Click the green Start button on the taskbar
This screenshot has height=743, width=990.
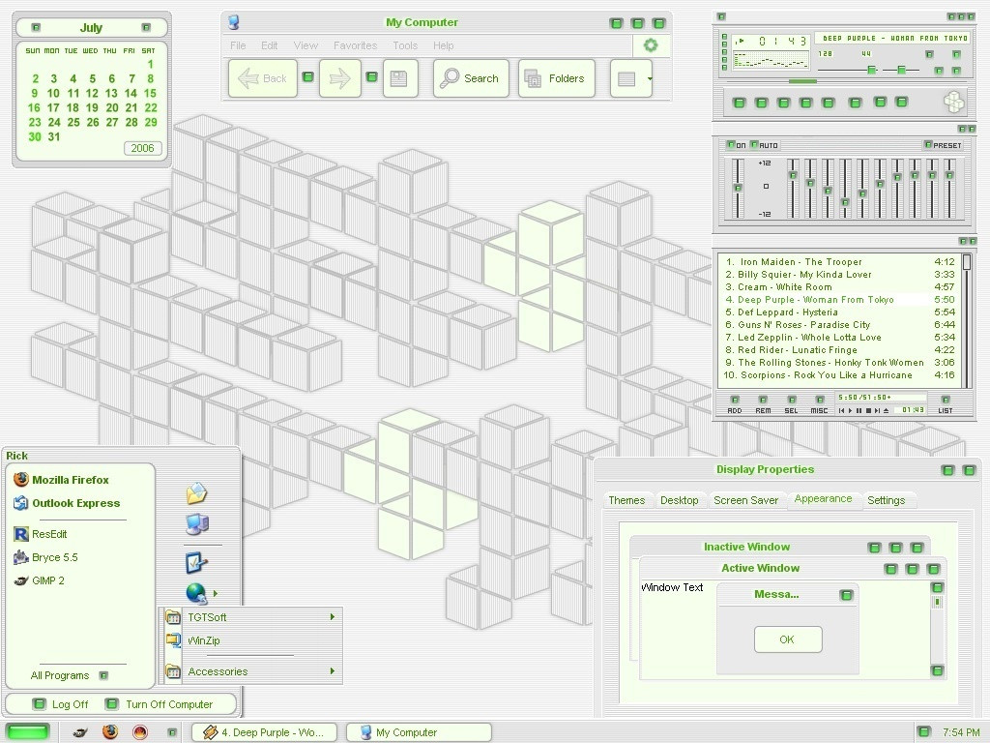(x=26, y=732)
